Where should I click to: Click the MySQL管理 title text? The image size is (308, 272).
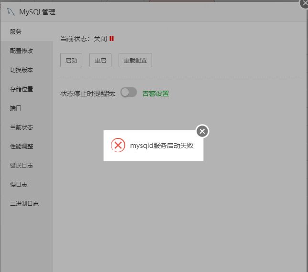click(37, 12)
